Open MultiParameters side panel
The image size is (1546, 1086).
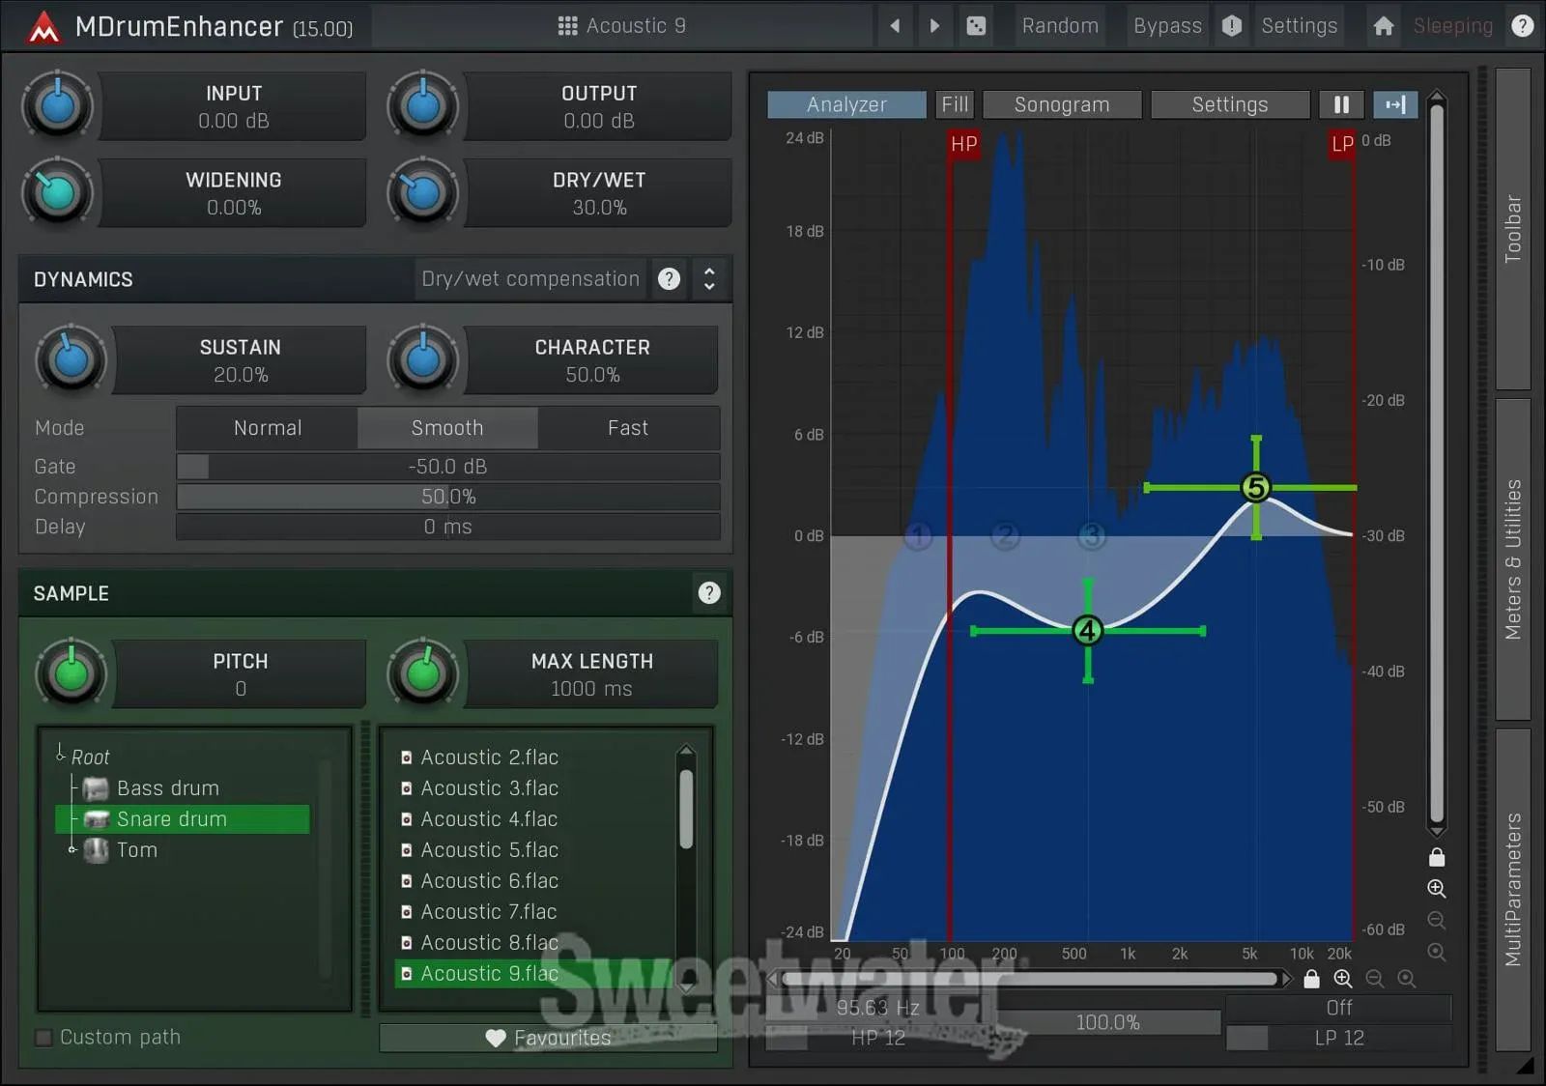1513,890
